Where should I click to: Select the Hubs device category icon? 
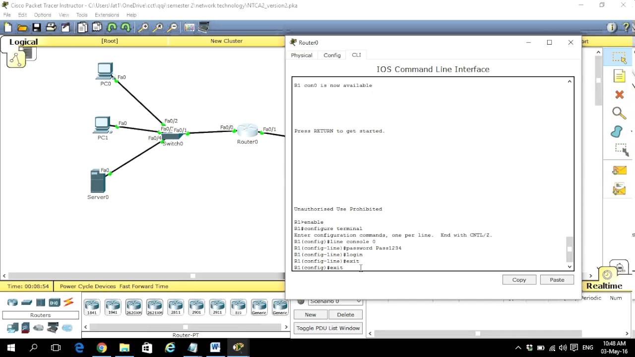tap(40, 302)
